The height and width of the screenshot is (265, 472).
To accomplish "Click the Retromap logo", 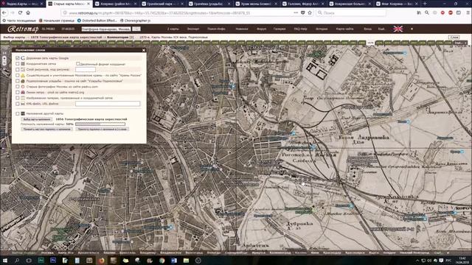I will (23, 29).
